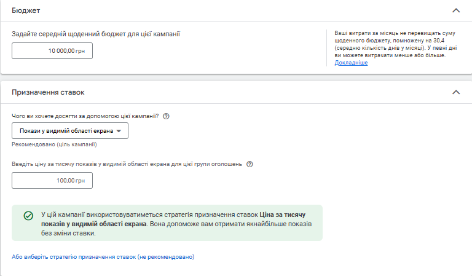
Task: Click the грн currency suffix in budget field
Action: pyautogui.click(x=81, y=50)
